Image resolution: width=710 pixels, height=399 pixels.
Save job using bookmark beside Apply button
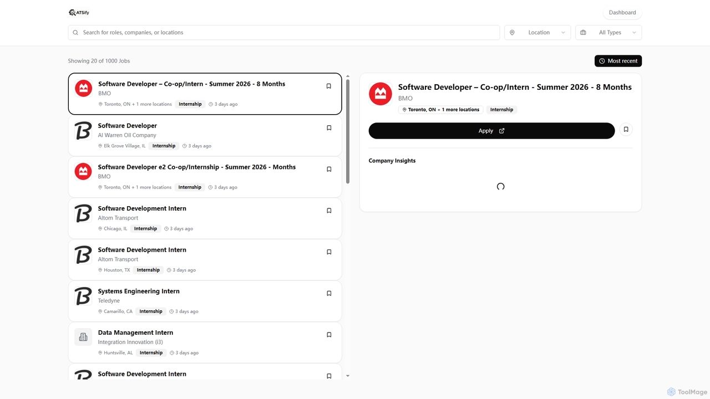(626, 130)
